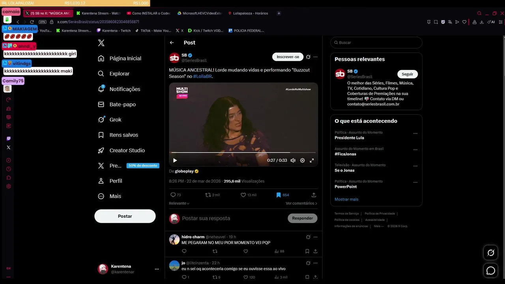This screenshot has height=284, width=505.
Task: Click Inscrever-se on SB post
Action: coord(288,57)
